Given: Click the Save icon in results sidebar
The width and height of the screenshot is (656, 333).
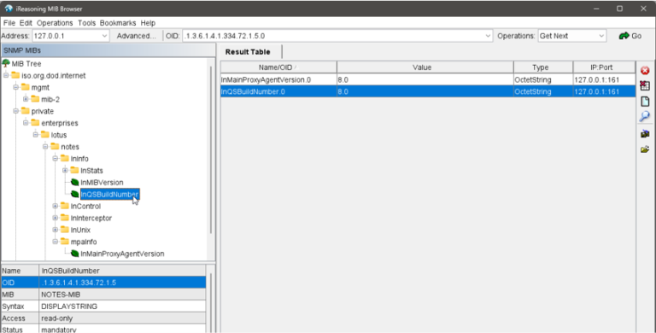Looking at the screenshot, I should point(645,134).
